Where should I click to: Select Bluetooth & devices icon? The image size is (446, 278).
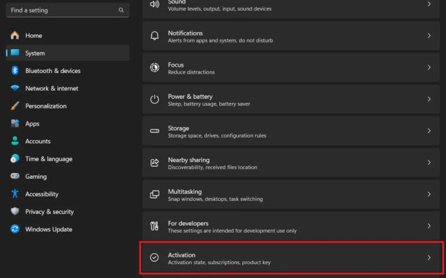click(x=15, y=71)
